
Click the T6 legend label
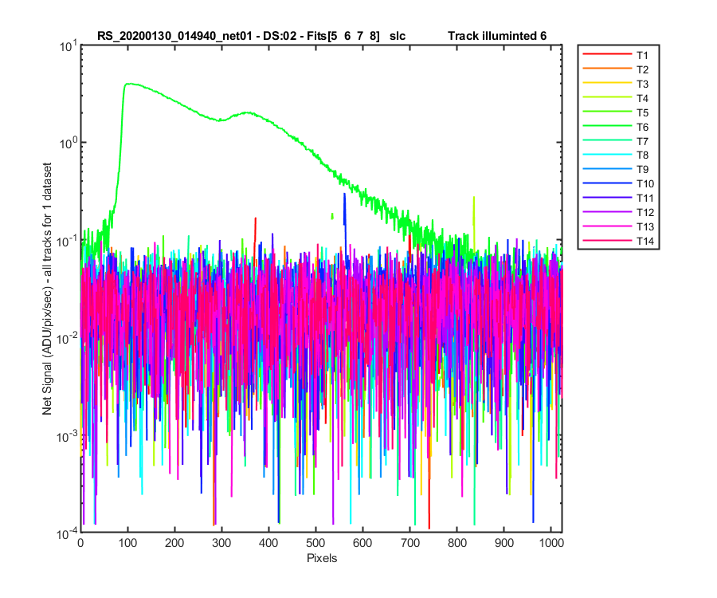tap(642, 127)
